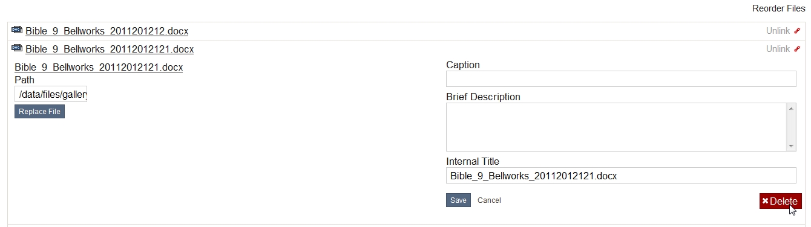Image resolution: width=811 pixels, height=227 pixels.
Task: Click Unlink text for the 20112012121.docx file
Action: 778,50
